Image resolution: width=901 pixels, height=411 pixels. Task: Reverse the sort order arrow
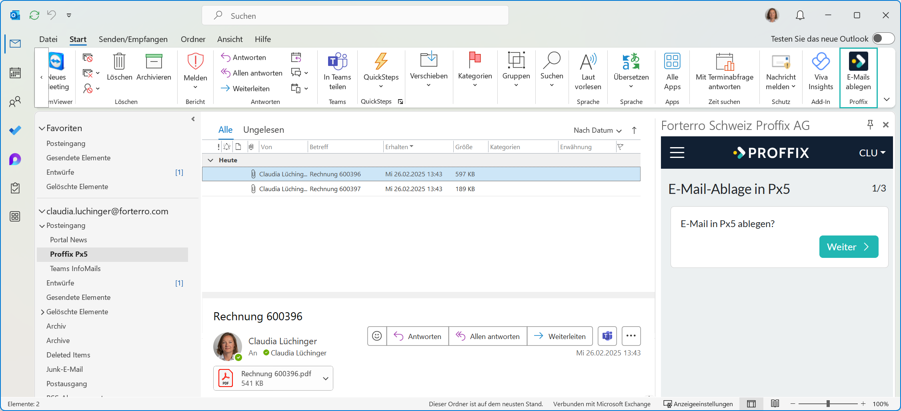click(x=634, y=130)
